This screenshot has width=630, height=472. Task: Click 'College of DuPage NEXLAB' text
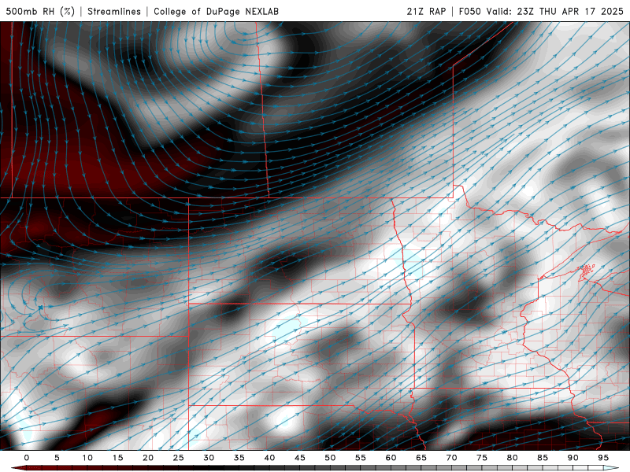(x=216, y=11)
